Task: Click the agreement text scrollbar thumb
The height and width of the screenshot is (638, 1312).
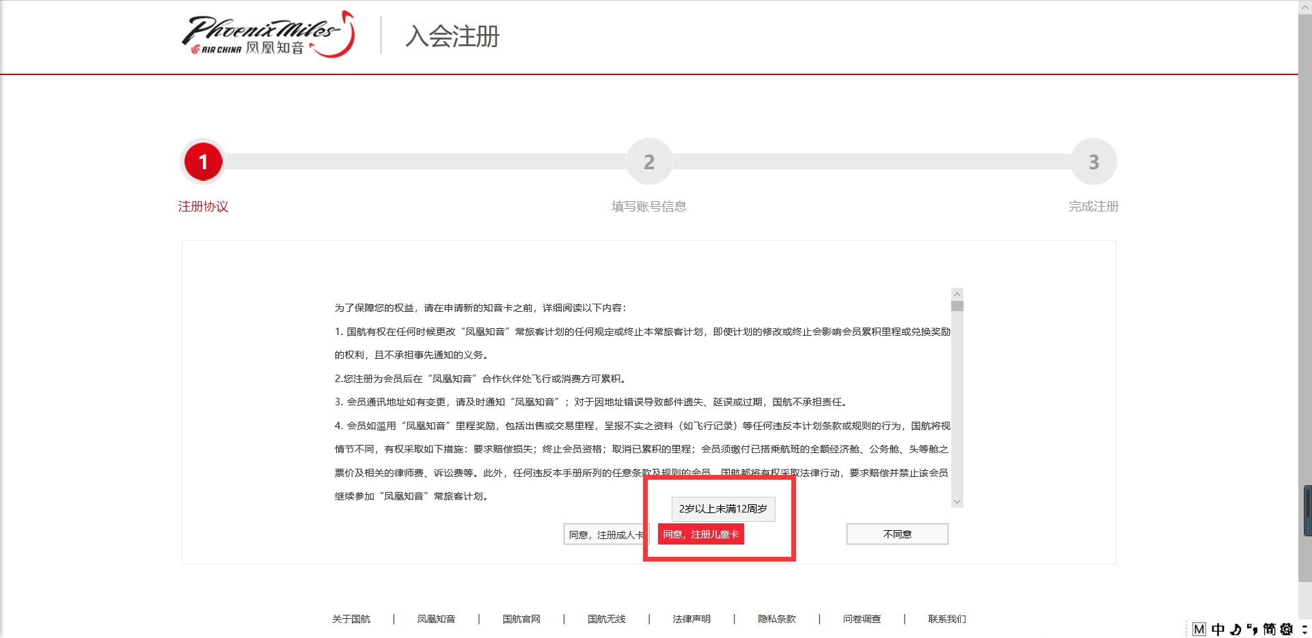Action: pos(957,306)
